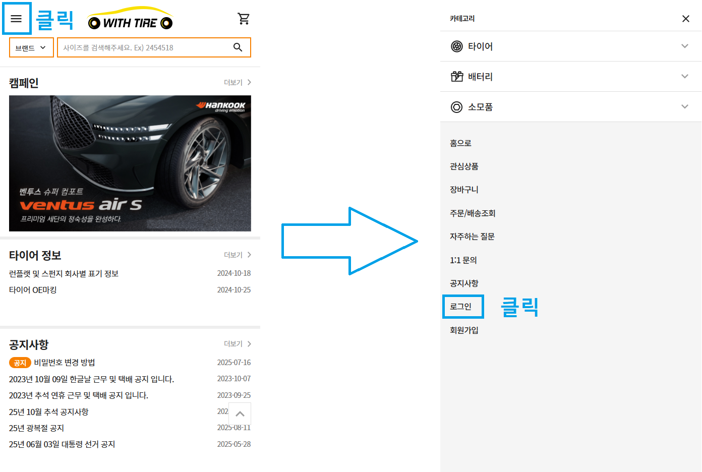This screenshot has height=472, width=702.
Task: Open the 브랜드 brand dropdown
Action: point(31,48)
